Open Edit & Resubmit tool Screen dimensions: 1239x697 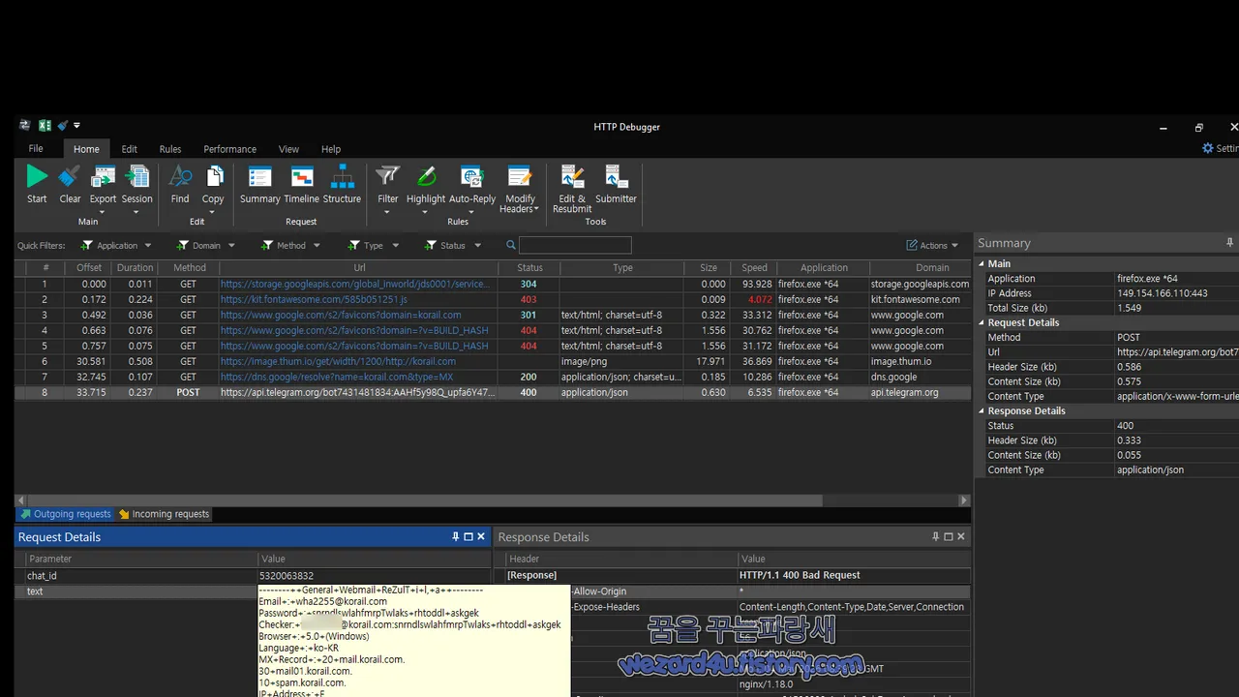pos(572,190)
